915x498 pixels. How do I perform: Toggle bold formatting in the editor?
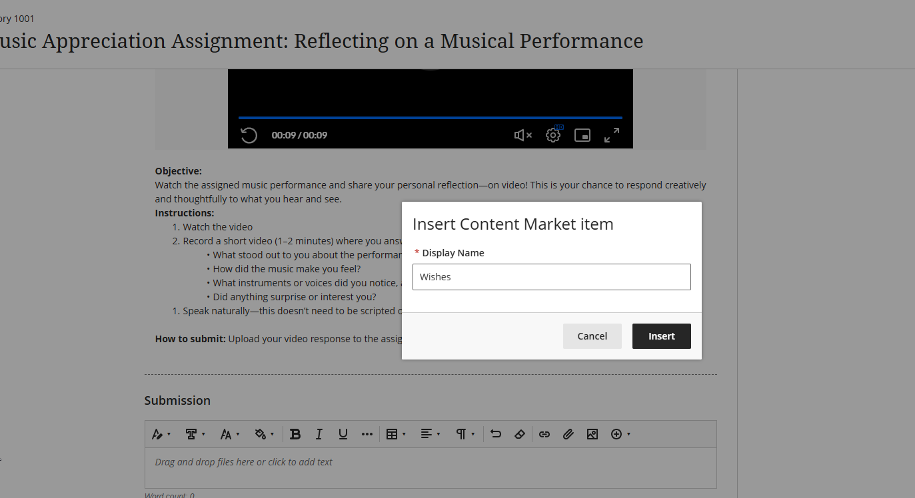click(295, 434)
